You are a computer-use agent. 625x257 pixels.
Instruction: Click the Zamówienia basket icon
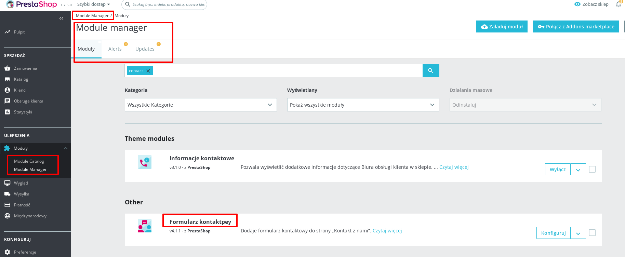tap(7, 68)
